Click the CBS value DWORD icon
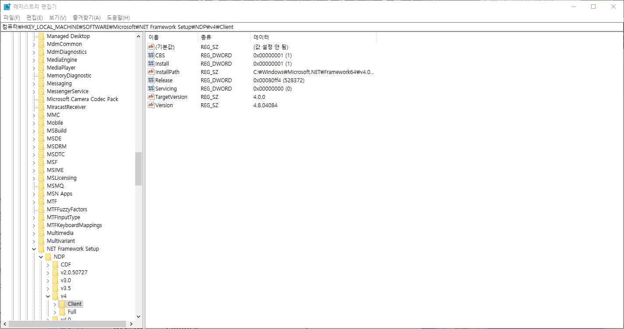The height and width of the screenshot is (329, 624). pos(151,55)
